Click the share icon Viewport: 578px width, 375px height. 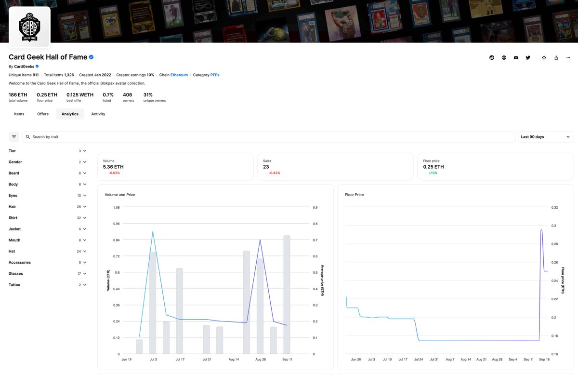(556, 57)
